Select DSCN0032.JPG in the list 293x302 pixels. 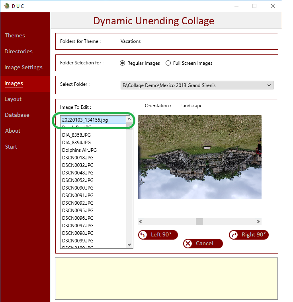pyautogui.click(x=78, y=165)
